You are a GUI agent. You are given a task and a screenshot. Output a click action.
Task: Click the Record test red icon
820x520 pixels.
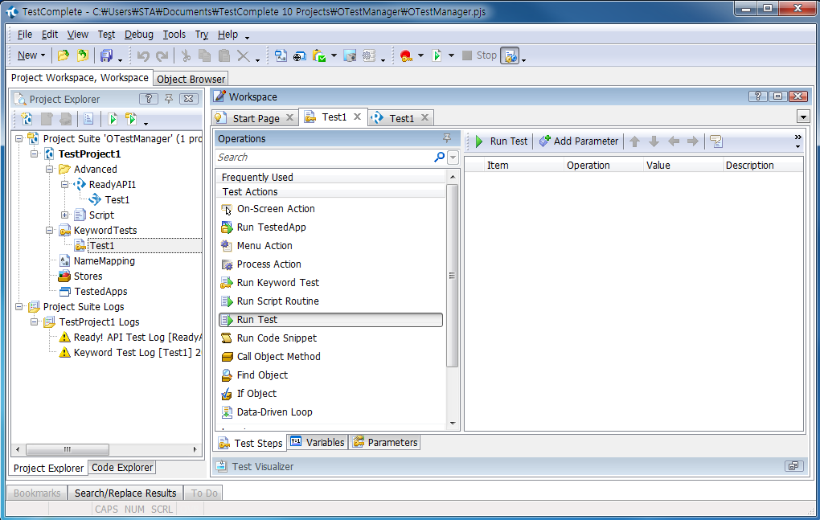tap(405, 55)
